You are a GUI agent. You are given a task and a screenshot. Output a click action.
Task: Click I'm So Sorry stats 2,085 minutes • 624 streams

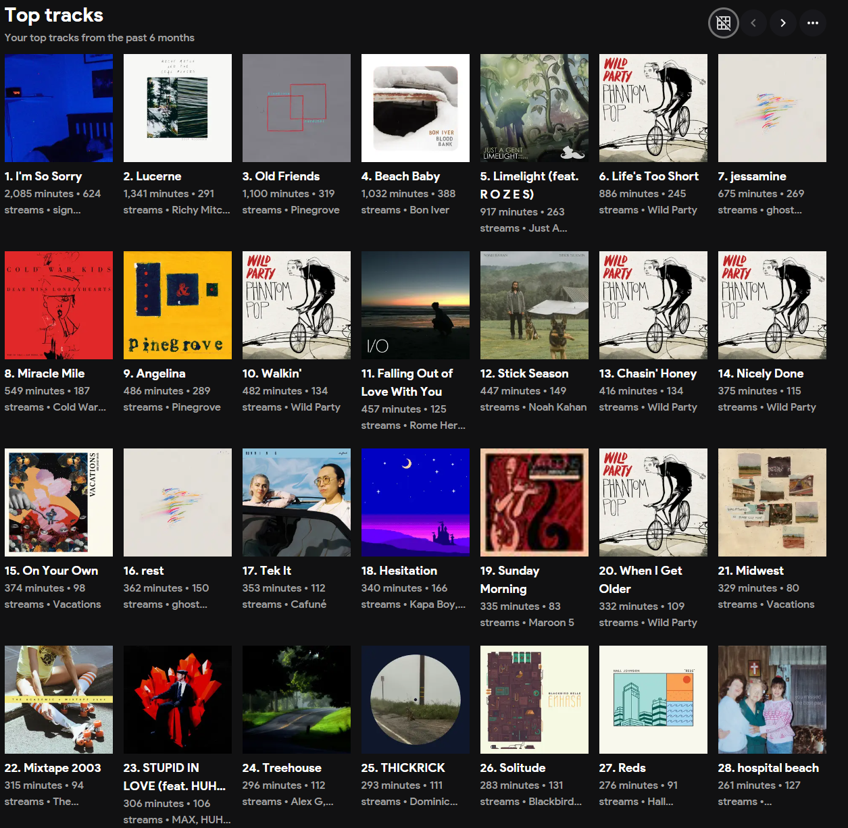click(x=53, y=201)
